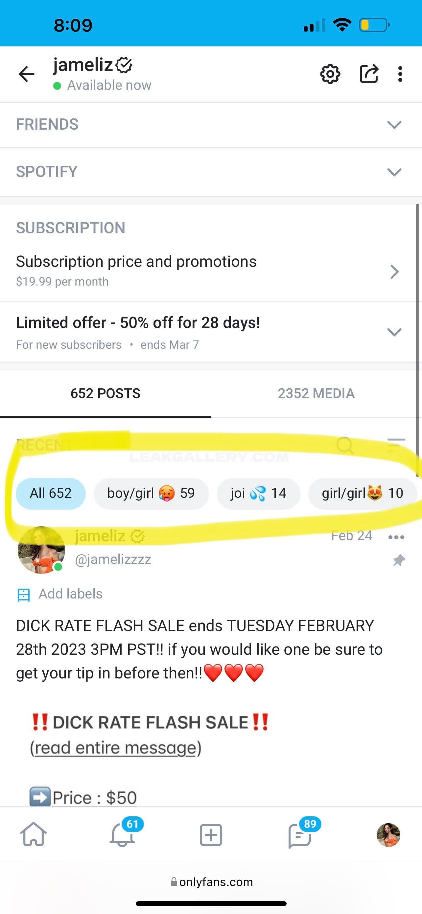Image resolution: width=422 pixels, height=914 pixels.
Task: Open the settings gear icon
Action: click(330, 74)
